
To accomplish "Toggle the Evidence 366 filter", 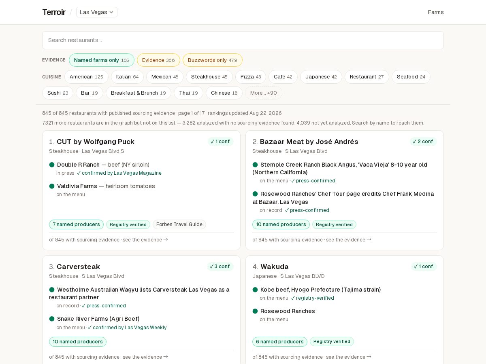I will 158,60.
